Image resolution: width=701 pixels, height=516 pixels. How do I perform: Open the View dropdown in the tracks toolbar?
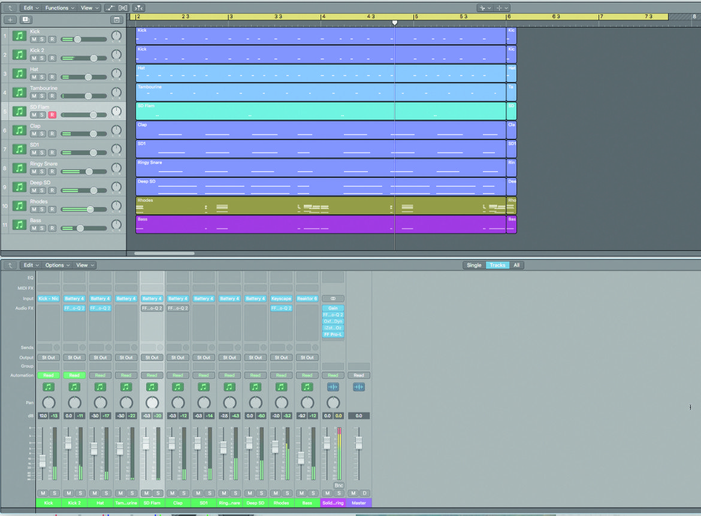[x=89, y=8]
